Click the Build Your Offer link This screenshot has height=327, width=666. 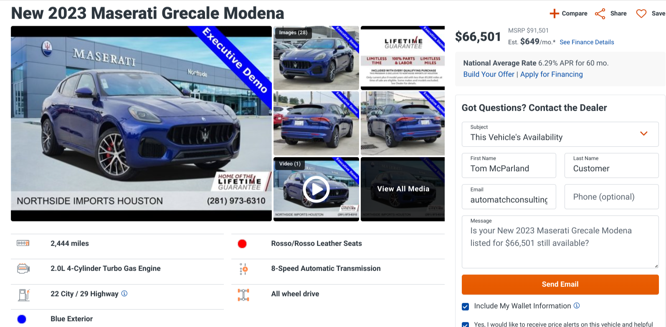click(489, 74)
